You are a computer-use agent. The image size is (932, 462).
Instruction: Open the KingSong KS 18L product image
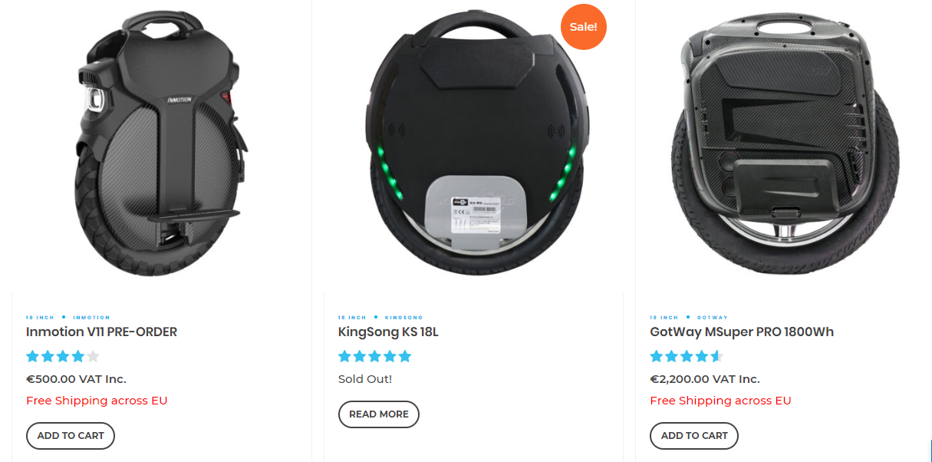point(474,143)
